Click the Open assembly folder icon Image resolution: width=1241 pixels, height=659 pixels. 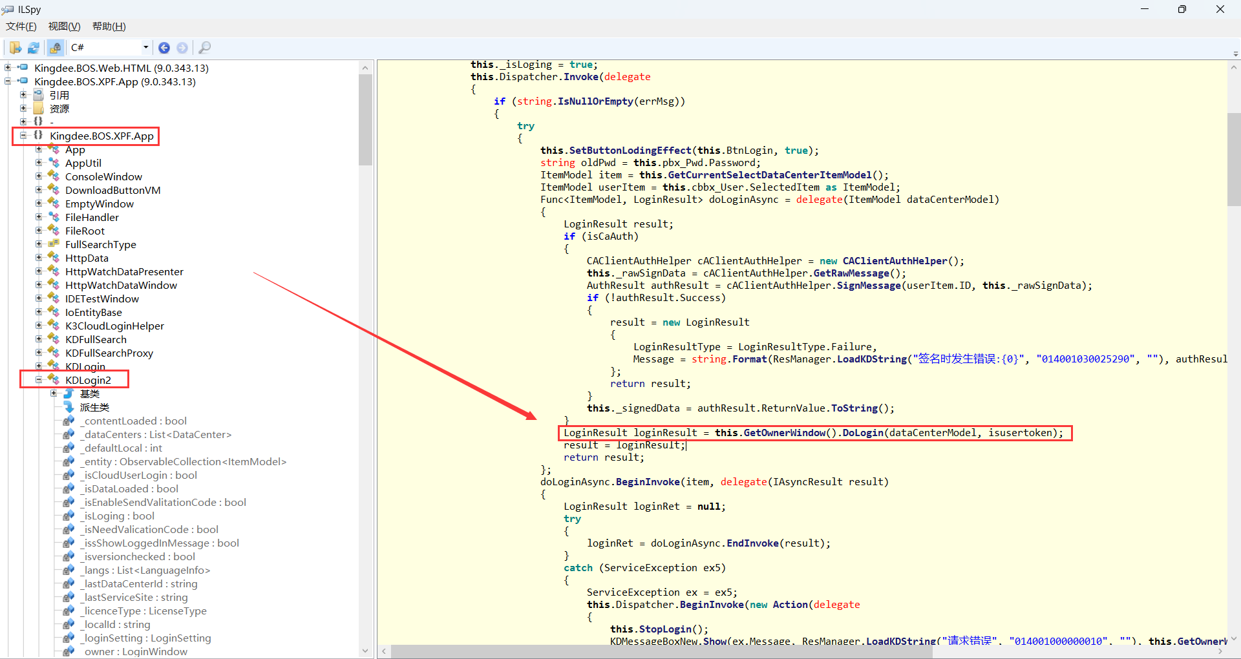click(x=15, y=48)
